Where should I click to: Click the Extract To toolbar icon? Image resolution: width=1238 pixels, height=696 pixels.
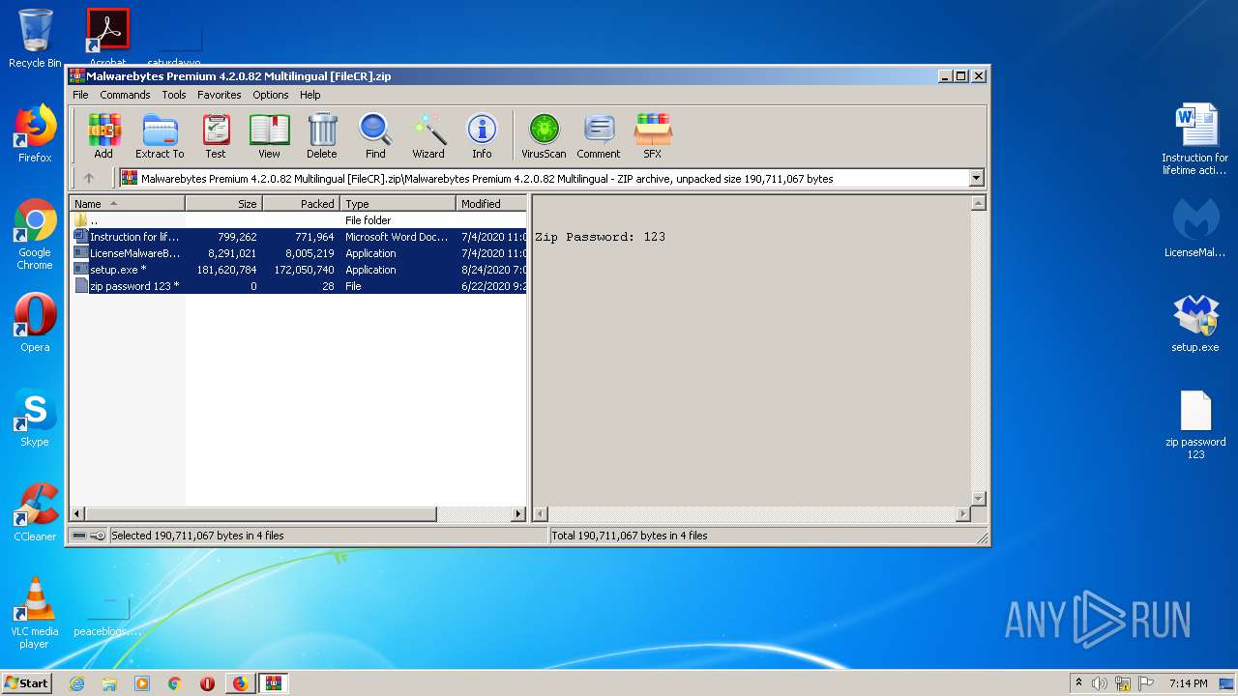pos(160,135)
